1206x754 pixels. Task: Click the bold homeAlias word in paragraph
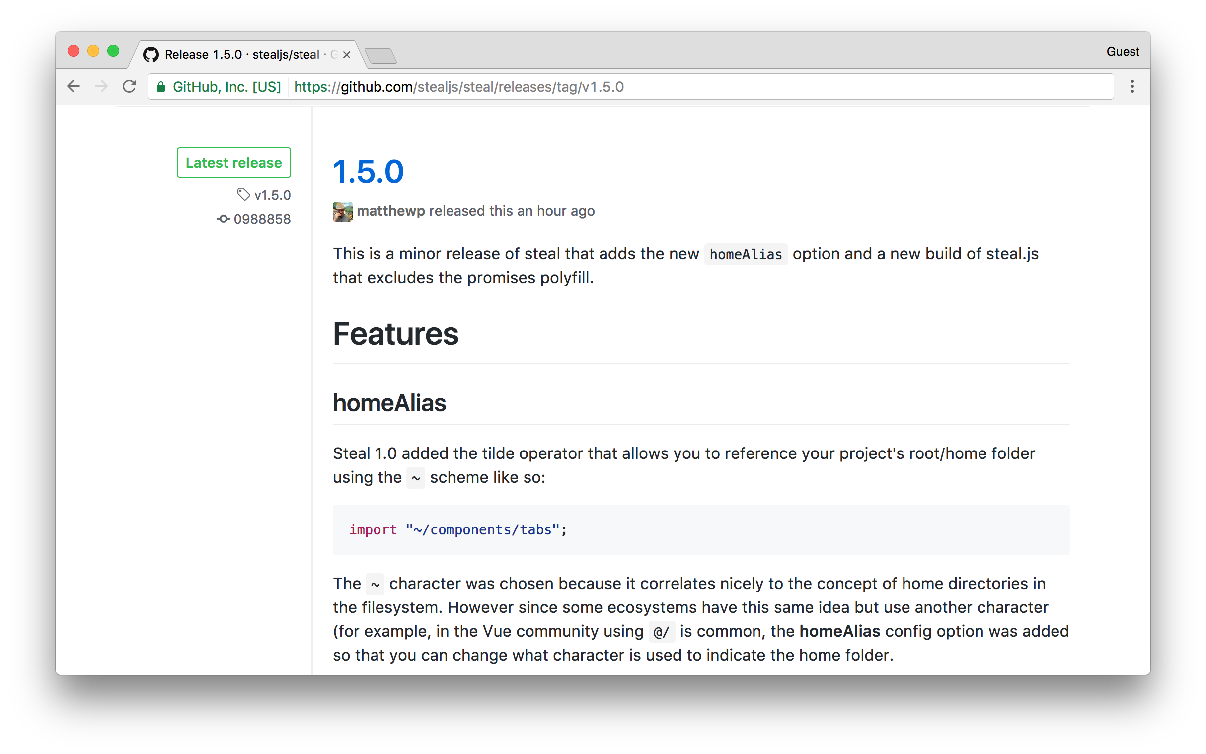[x=839, y=631]
